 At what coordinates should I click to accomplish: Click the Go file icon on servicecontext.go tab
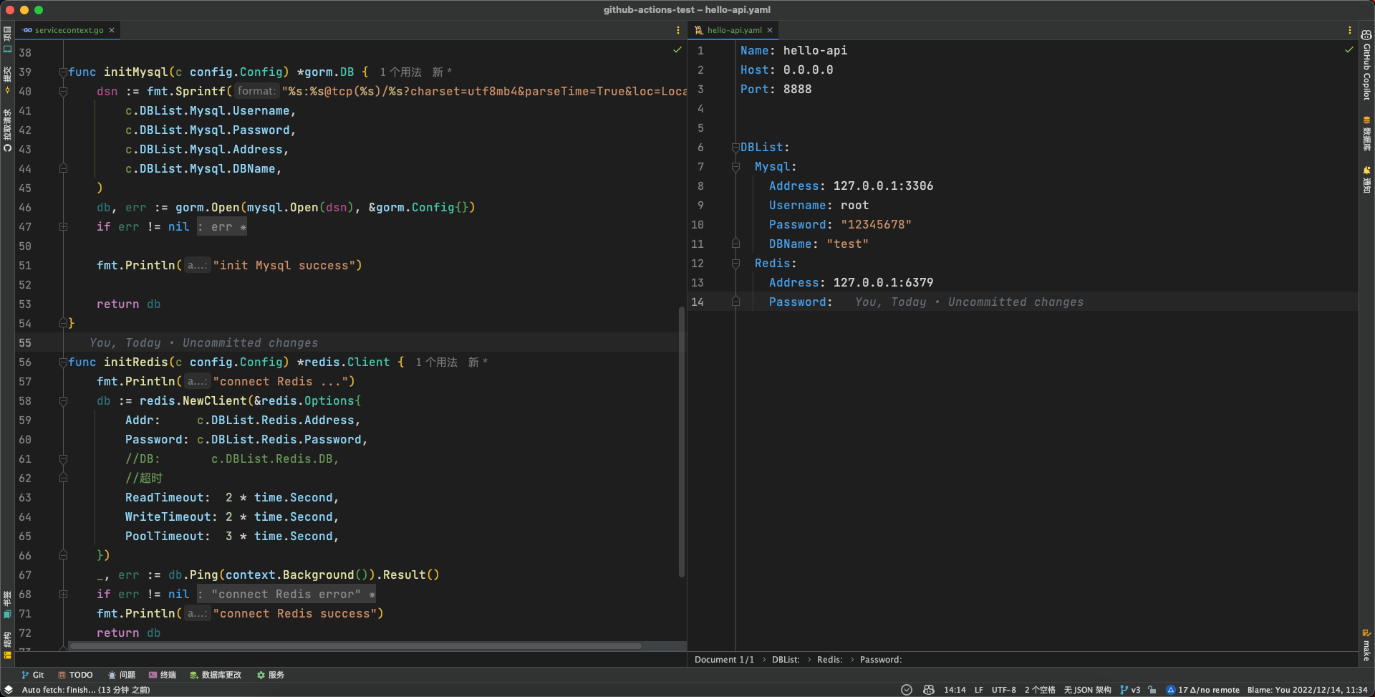[27, 30]
